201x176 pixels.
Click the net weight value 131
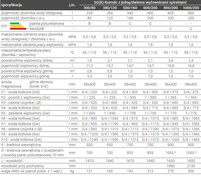tap(89, 171)
